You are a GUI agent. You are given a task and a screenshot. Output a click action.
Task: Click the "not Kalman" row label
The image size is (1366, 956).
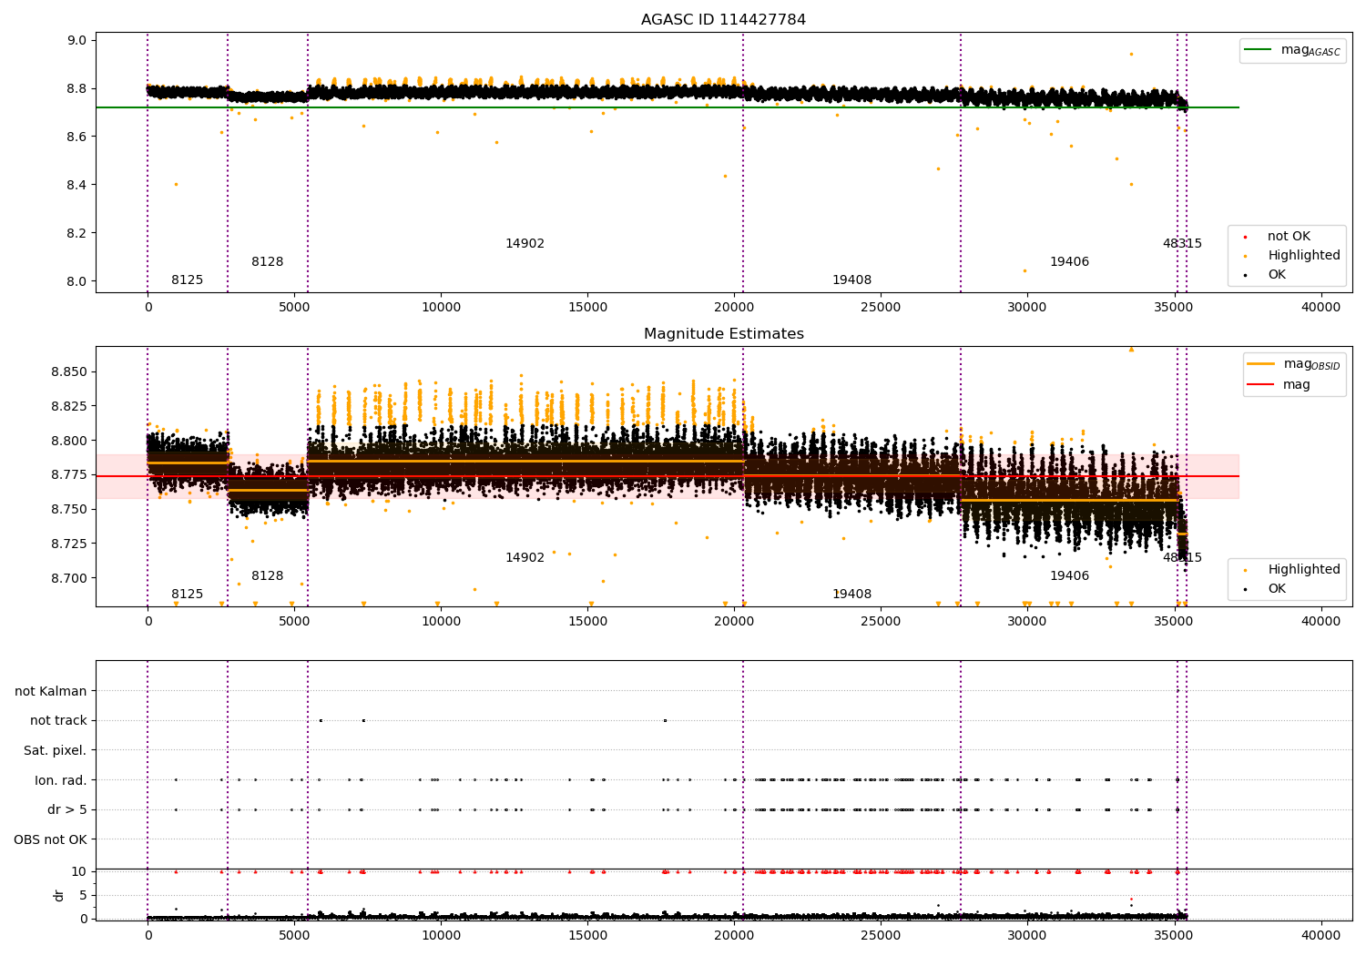pyautogui.click(x=51, y=691)
